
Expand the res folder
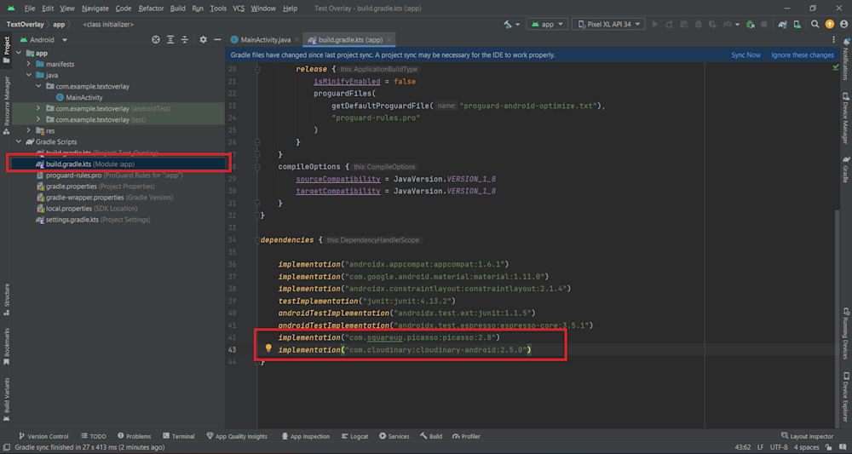pos(29,131)
